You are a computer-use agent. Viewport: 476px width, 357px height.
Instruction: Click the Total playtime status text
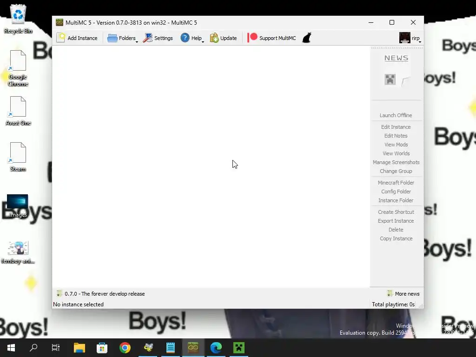(x=393, y=304)
